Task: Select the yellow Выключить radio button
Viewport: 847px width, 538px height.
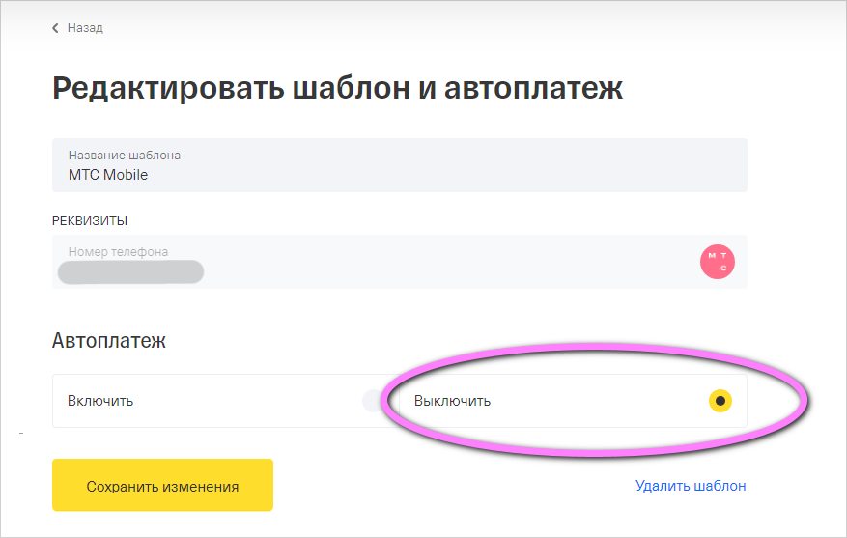Action: (x=720, y=401)
